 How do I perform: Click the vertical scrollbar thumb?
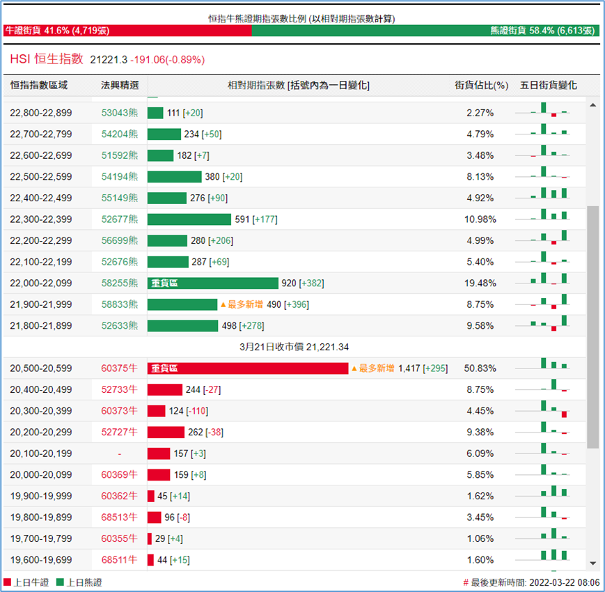click(x=593, y=326)
